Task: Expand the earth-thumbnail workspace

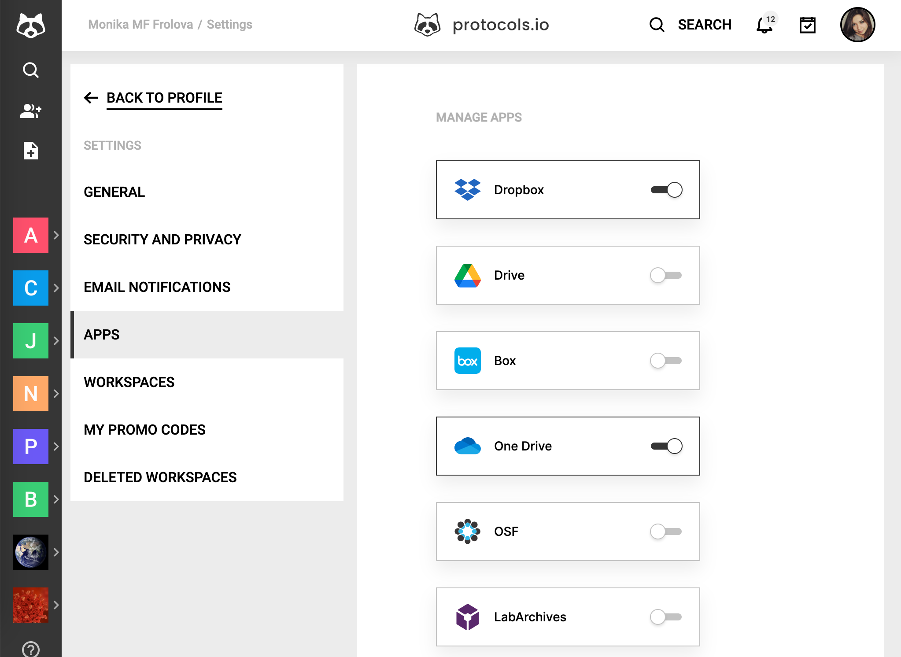Action: click(56, 552)
